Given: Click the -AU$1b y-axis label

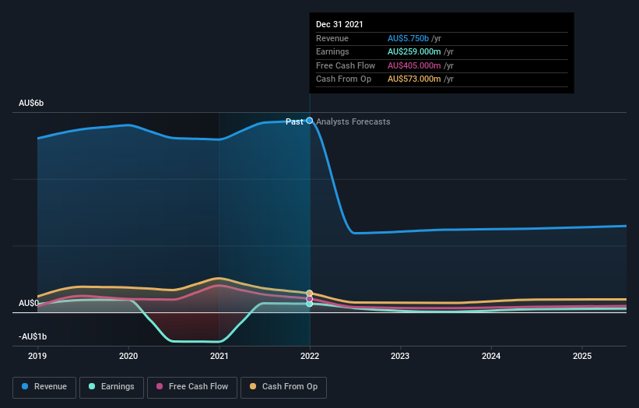Looking at the screenshot, I should 33,336.
